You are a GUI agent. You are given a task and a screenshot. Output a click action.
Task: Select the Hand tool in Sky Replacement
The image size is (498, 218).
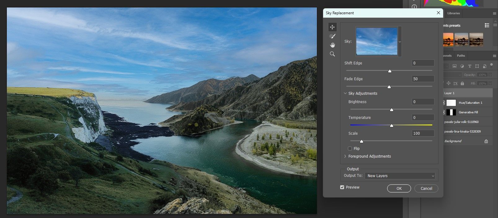point(332,45)
